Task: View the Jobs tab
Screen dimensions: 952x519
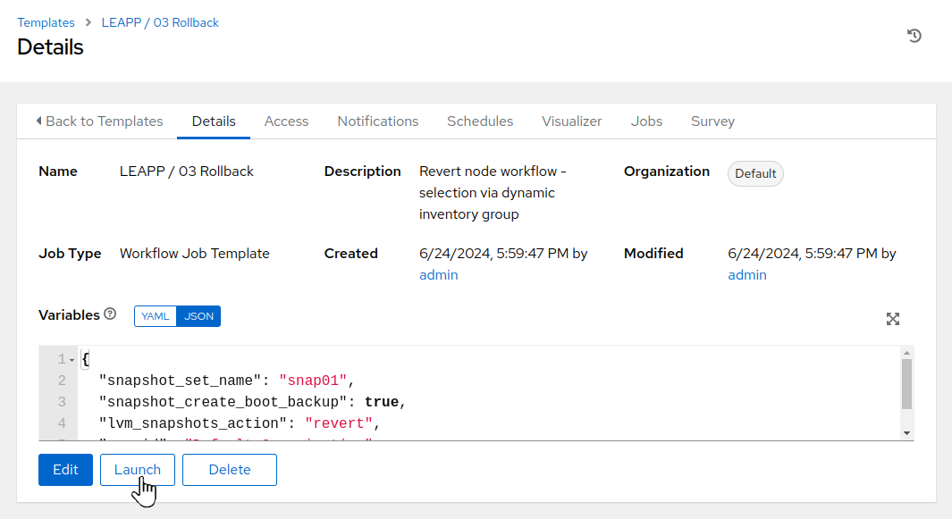Action: pyautogui.click(x=646, y=121)
